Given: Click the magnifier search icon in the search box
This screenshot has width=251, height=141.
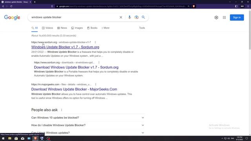Looking at the screenshot, I should 143,17.
